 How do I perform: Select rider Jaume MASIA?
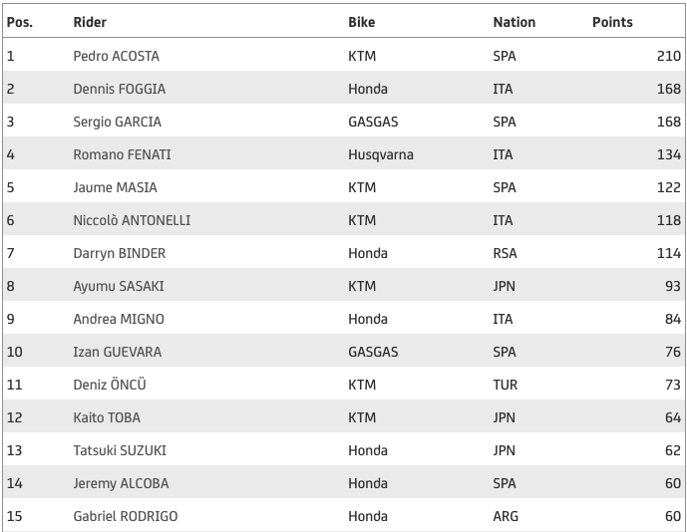click(115, 187)
